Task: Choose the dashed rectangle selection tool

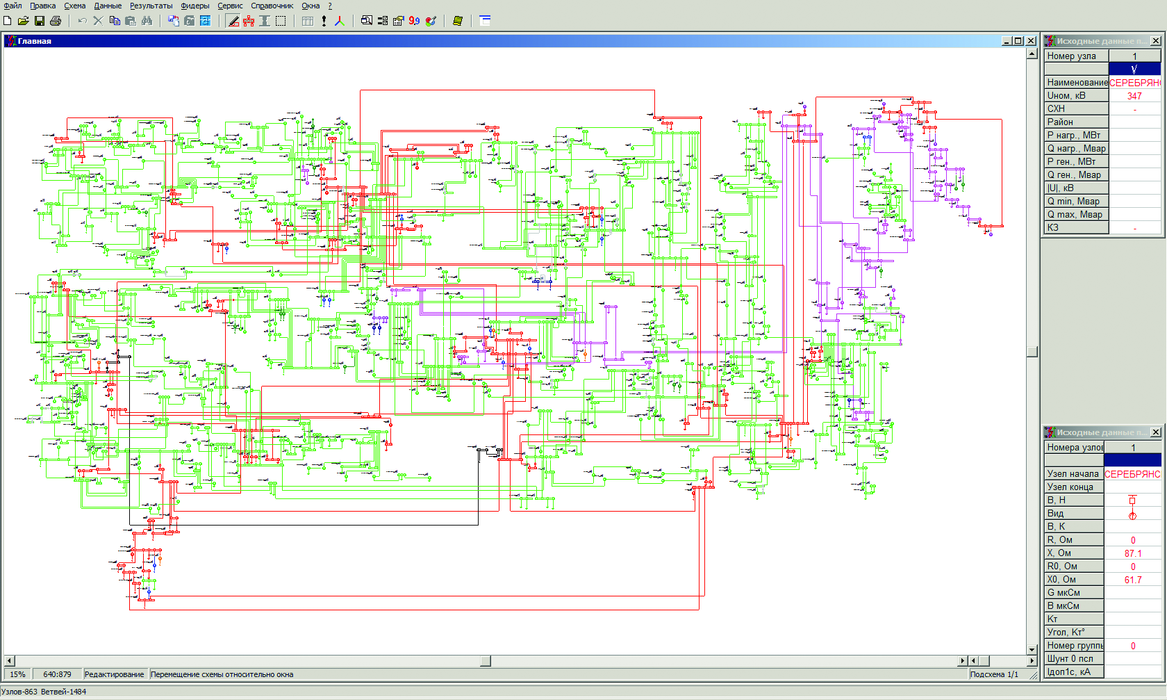Action: click(281, 21)
